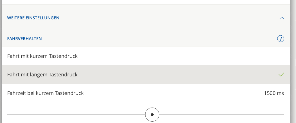Click the "FAHRVERHALTEN" section heading
Viewport: 296px width, 123px height.
[x=24, y=39]
